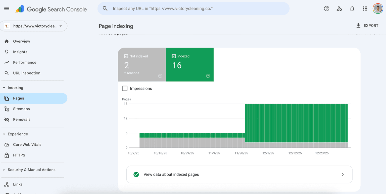This screenshot has height=194, width=386.
Task: Open the notifications bell
Action: coord(352,9)
